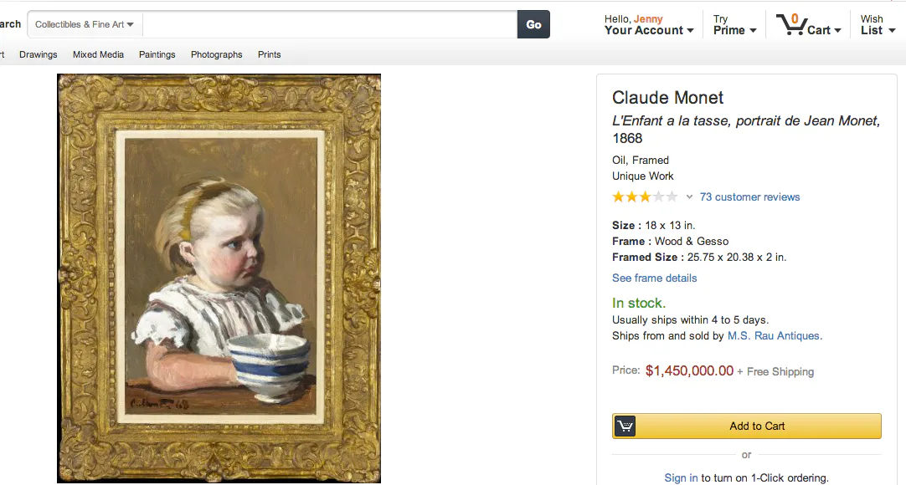
Task: Open the 73 customer reviews link
Action: 749,197
